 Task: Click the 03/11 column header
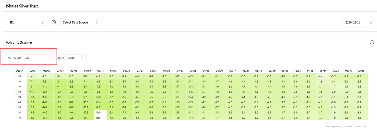(x=101, y=71)
